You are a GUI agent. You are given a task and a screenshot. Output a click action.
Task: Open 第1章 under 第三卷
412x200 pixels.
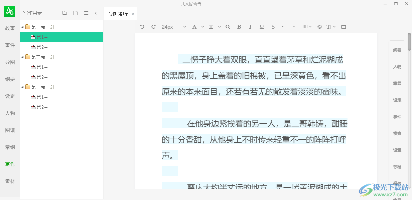[40, 97]
